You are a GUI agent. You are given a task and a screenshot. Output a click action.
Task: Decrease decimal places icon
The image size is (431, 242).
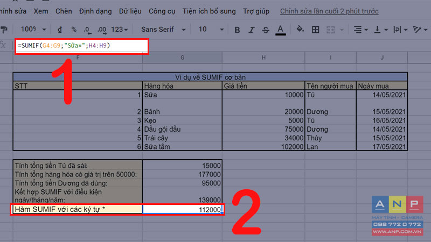click(x=87, y=30)
